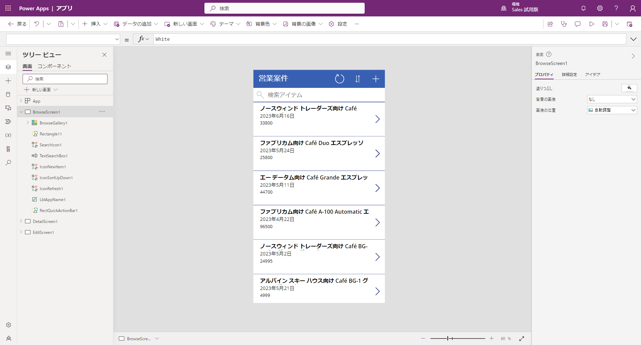
Task: Expand the App tree node
Action: point(21,101)
